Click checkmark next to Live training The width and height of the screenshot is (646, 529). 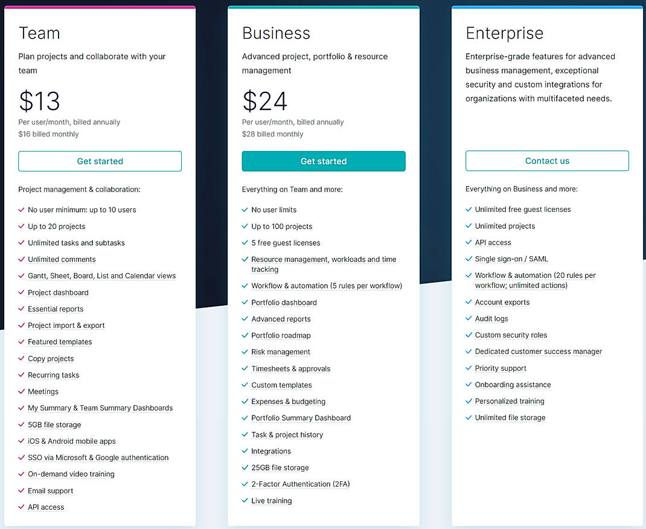click(x=245, y=501)
